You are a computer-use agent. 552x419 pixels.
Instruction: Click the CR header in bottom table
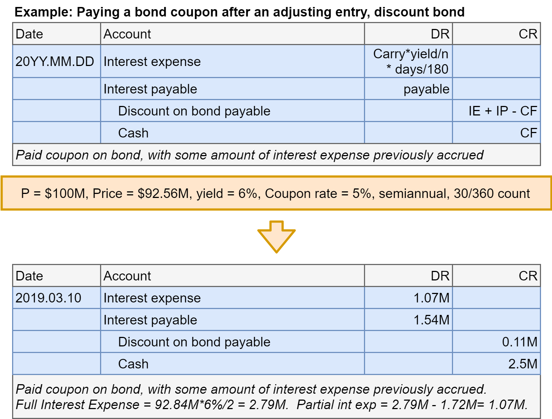[x=528, y=276]
